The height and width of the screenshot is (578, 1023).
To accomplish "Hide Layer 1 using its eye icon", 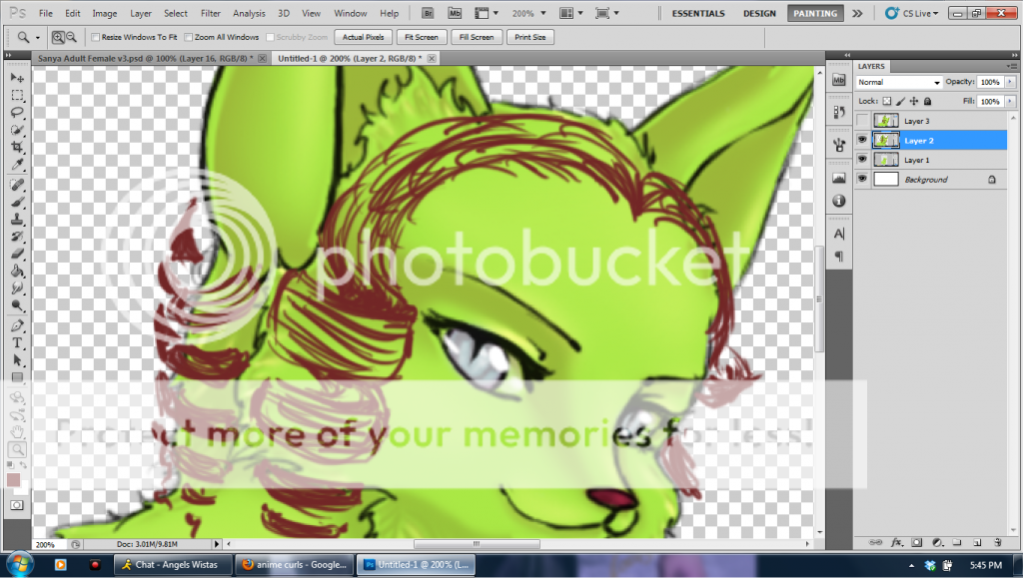I will click(x=862, y=160).
